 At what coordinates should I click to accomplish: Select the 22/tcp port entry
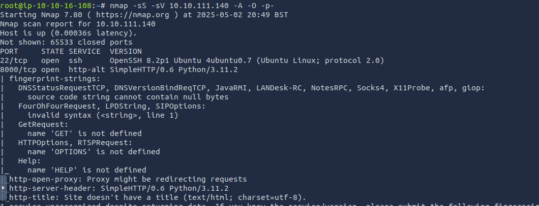pyautogui.click(x=14, y=60)
